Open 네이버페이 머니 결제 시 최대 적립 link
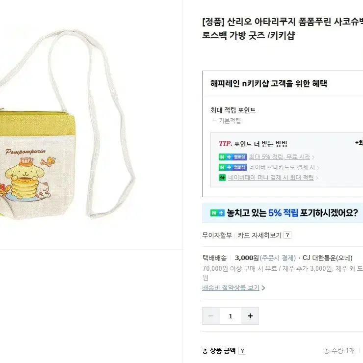This screenshot has height=363, width=363. pos(271,178)
